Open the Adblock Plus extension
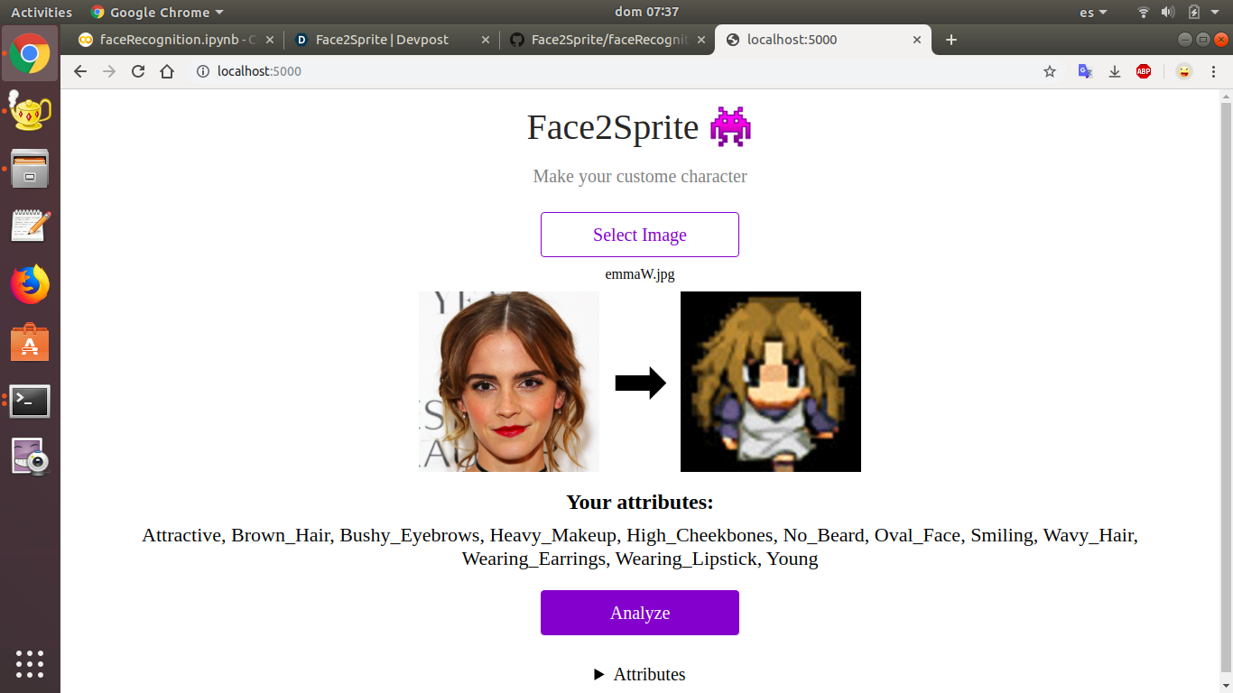This screenshot has height=693, width=1233. coord(1144,71)
